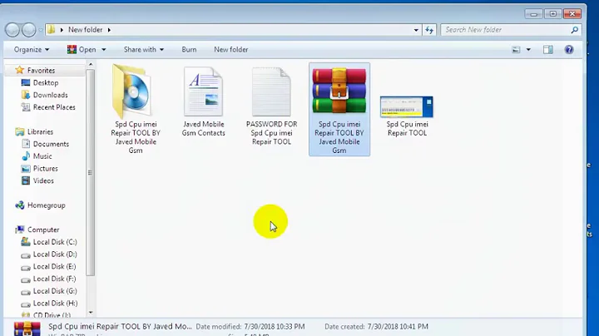Click the file name in the details pane
Screen dimensions: 599x336
(x=120, y=327)
